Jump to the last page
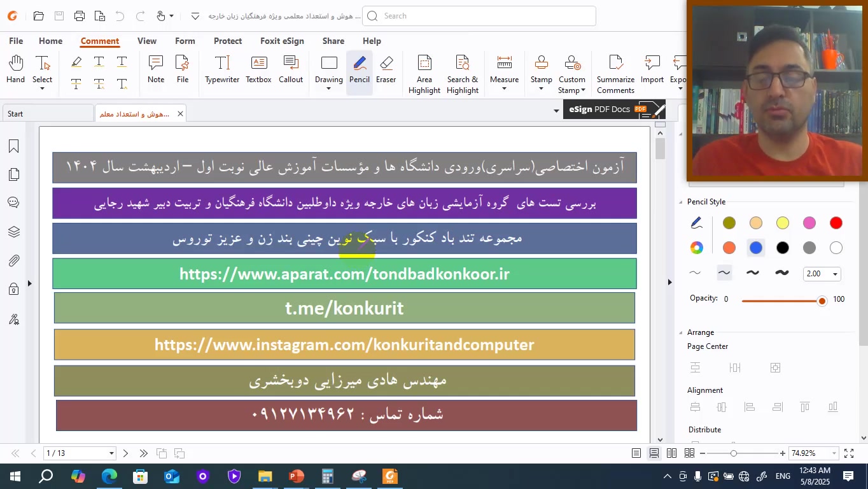 pos(143,453)
